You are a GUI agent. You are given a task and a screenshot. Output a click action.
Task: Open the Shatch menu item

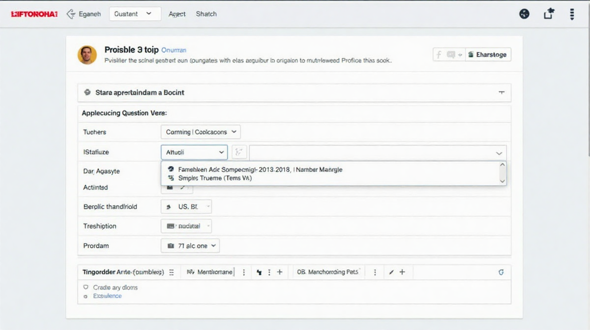click(x=206, y=14)
